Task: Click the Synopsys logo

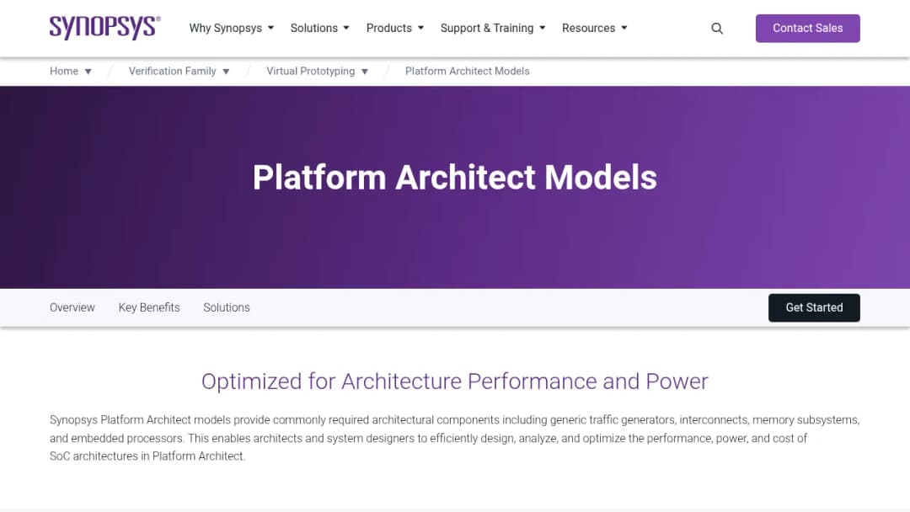Action: [105, 28]
